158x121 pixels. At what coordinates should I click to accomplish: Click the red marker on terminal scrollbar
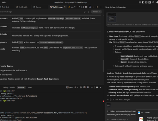point(103,101)
